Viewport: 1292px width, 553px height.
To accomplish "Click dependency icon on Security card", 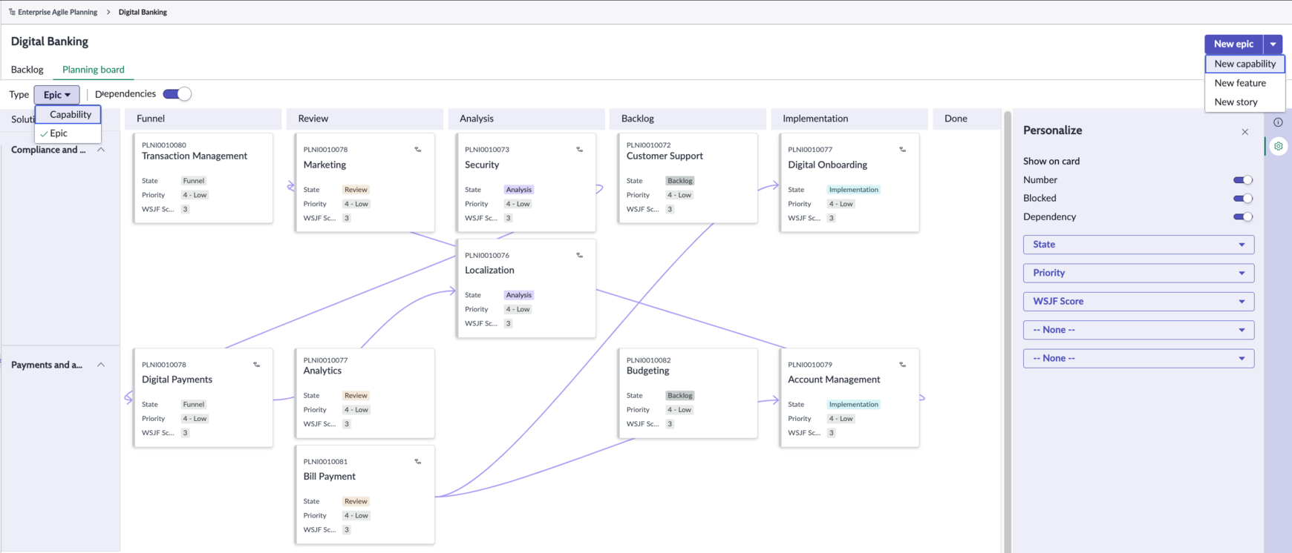I will pyautogui.click(x=580, y=150).
